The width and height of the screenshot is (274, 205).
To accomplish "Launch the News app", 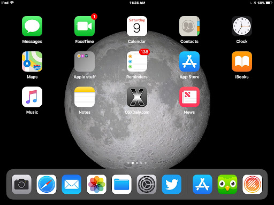I will 189,97.
